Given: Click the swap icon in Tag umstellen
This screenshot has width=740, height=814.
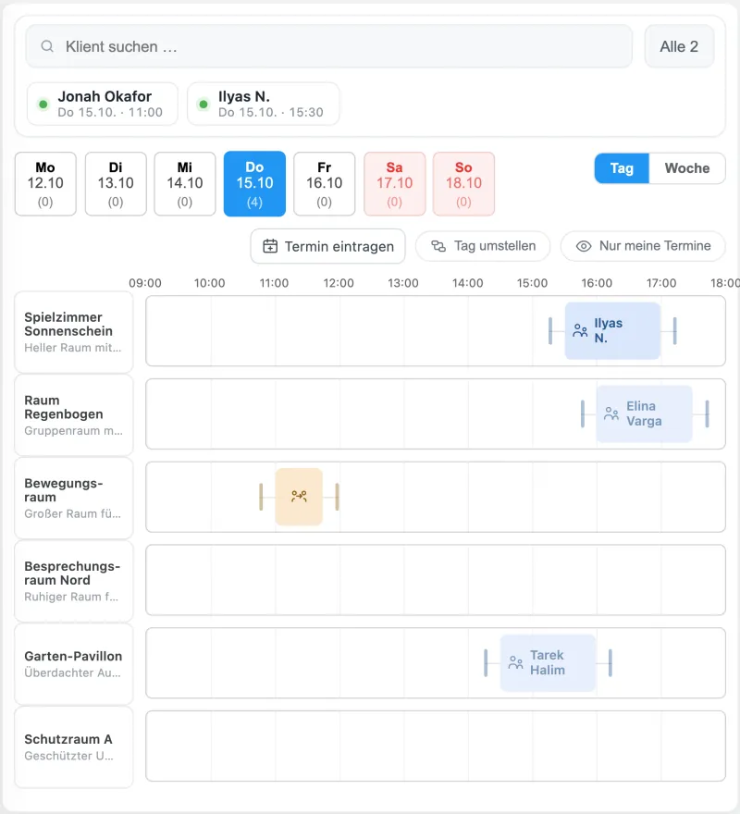Looking at the screenshot, I should click(438, 246).
